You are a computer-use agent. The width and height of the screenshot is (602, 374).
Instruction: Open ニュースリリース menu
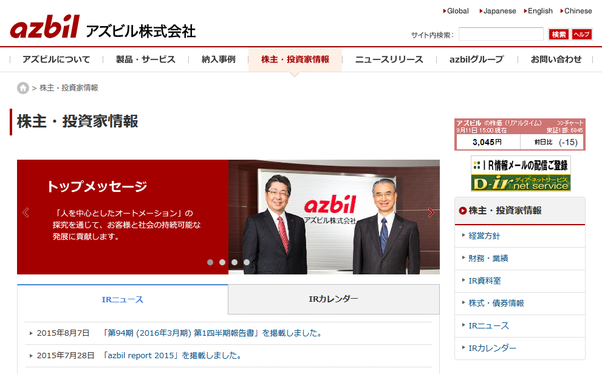point(389,59)
